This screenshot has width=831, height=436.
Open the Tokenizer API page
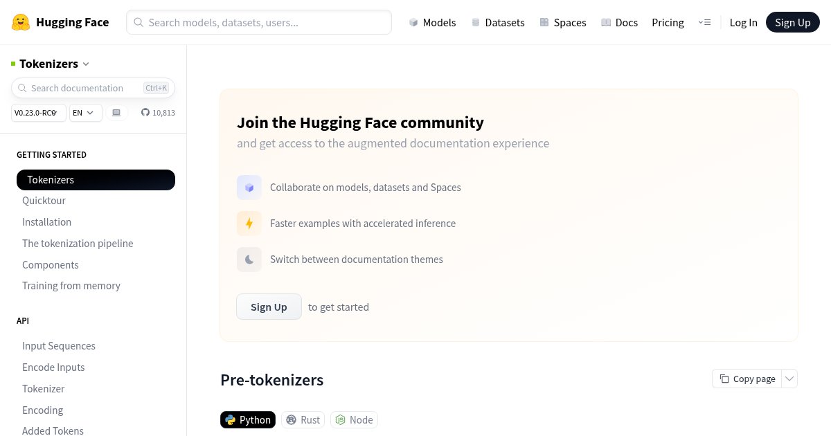coord(44,389)
